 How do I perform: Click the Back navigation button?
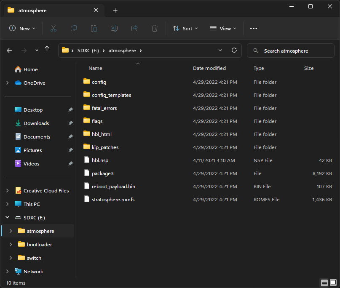[9, 50]
